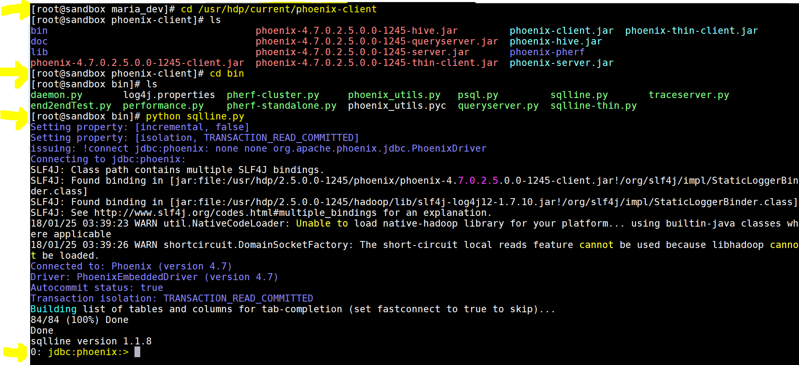The height and width of the screenshot is (365, 799).
Task: Click phoenix-hive.jar symlink name
Action: coord(556,42)
